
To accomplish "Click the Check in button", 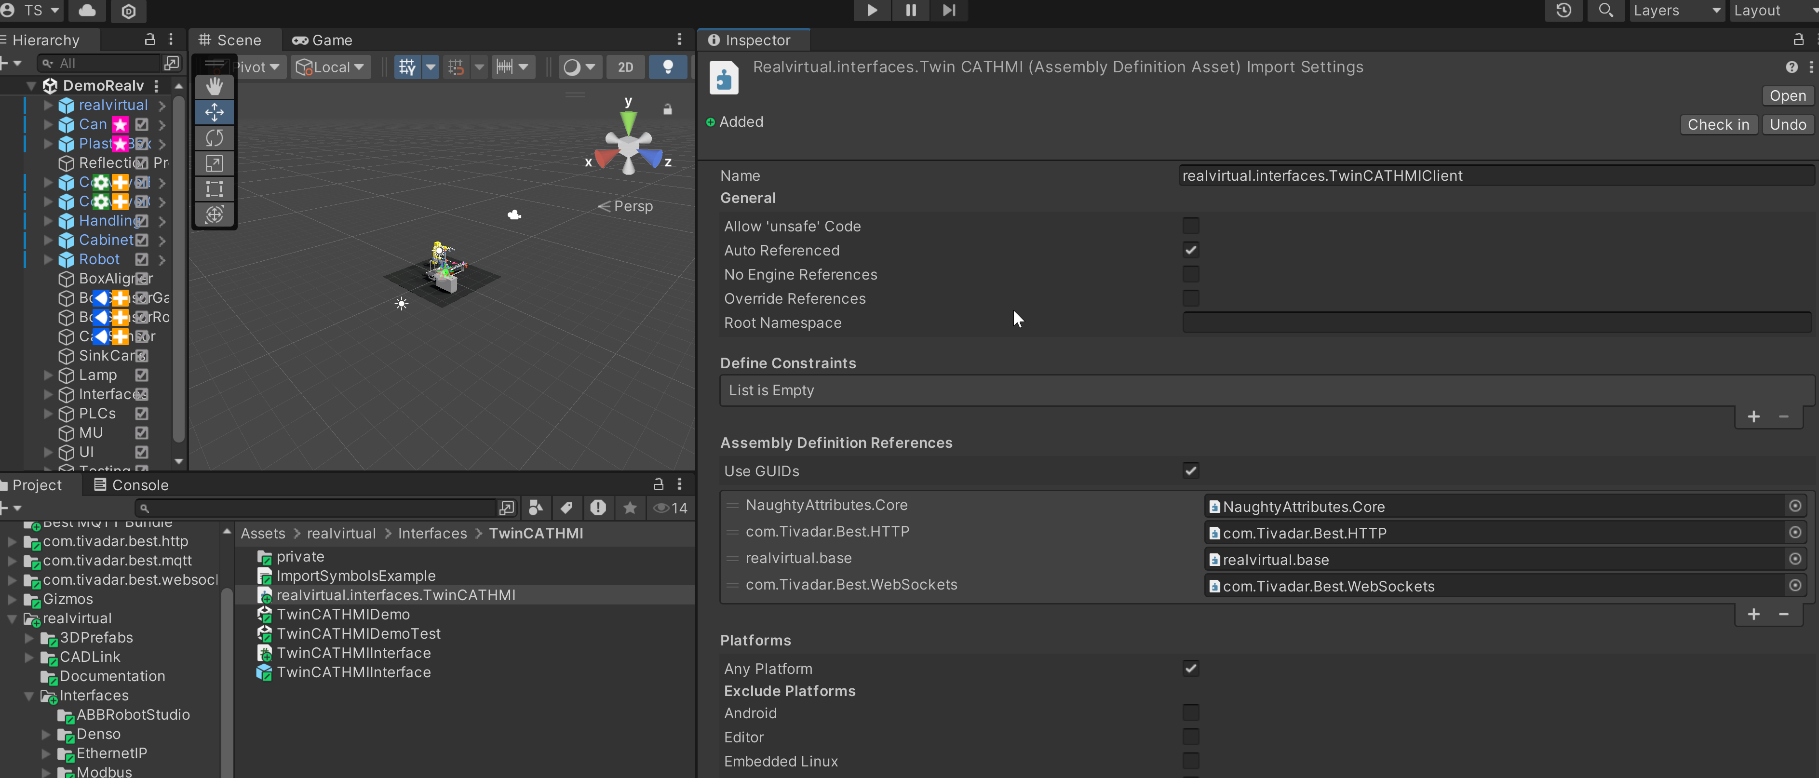I will (1718, 125).
